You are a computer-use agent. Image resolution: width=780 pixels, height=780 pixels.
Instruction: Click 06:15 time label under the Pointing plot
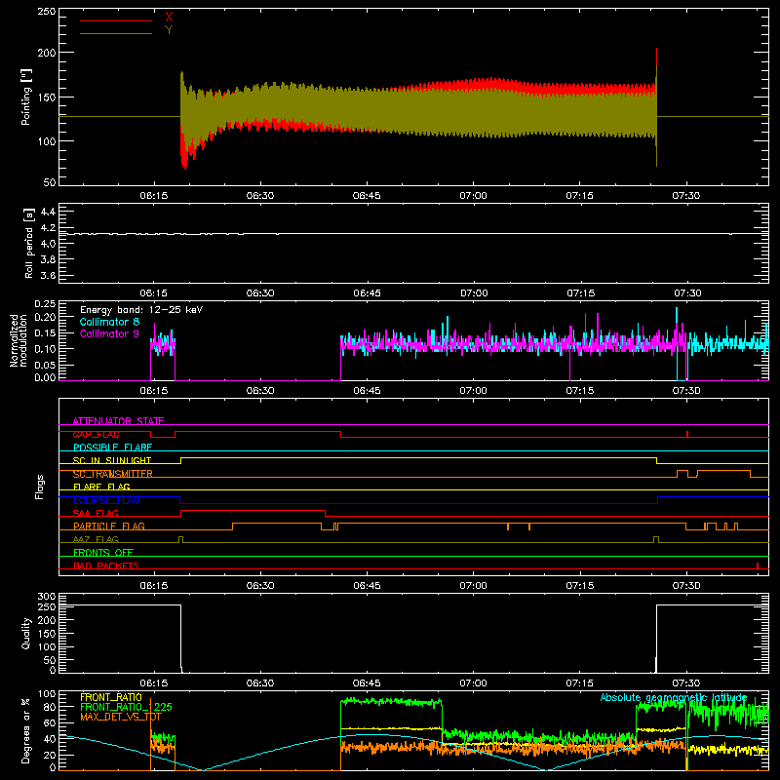[154, 196]
